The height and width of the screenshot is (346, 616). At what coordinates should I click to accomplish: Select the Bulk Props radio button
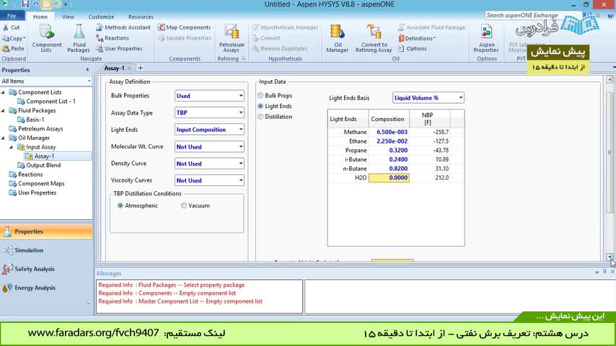tap(260, 95)
